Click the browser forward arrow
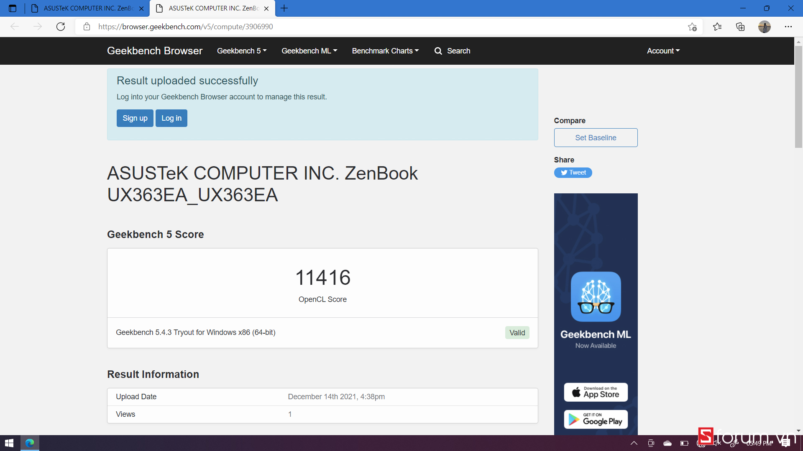The height and width of the screenshot is (451, 803). point(38,27)
